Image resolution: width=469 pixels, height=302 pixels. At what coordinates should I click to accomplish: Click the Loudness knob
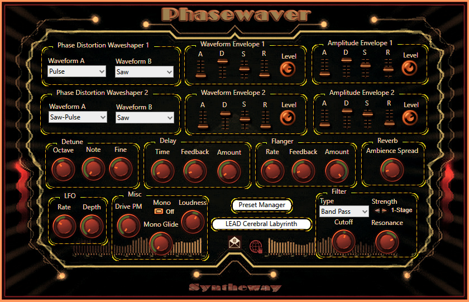click(193, 222)
